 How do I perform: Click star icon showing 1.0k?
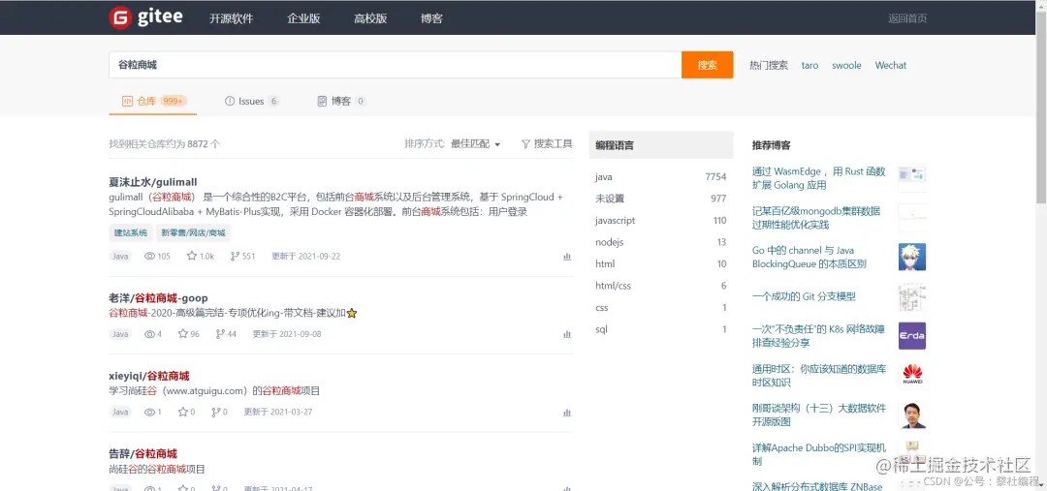[192, 257]
